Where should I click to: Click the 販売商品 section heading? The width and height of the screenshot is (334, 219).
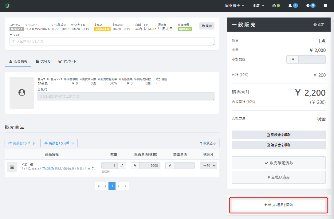[14, 127]
